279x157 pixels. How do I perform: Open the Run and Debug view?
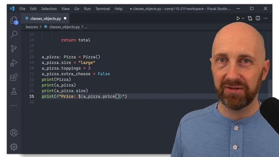tap(14, 63)
